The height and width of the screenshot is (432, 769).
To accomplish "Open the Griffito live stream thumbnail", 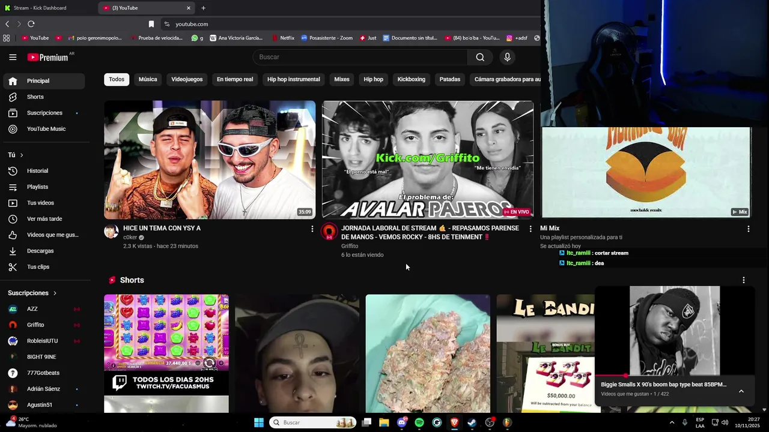I will [427, 160].
